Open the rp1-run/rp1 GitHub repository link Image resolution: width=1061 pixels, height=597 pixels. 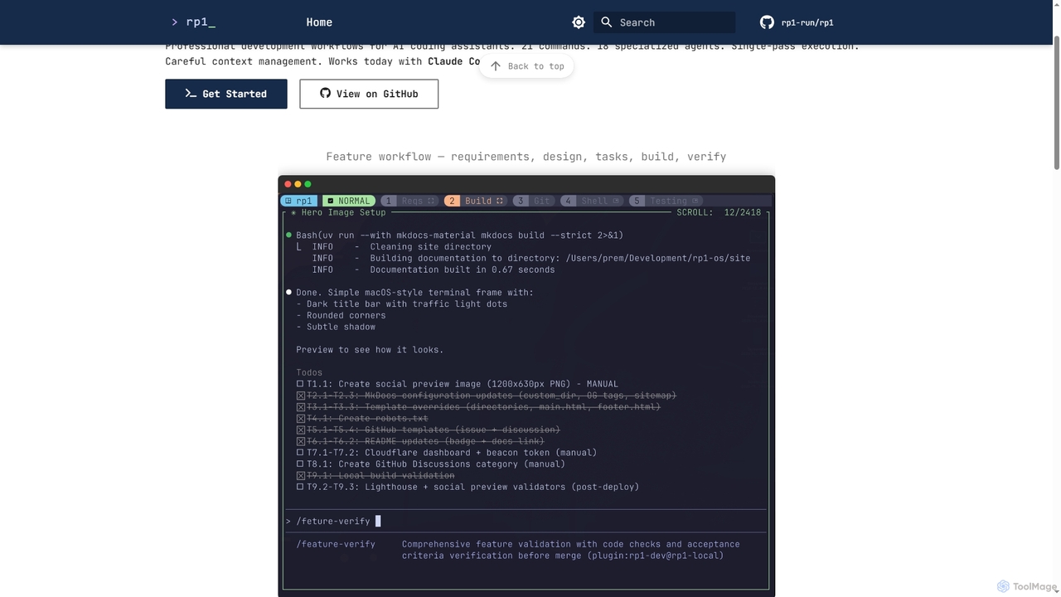pyautogui.click(x=797, y=22)
